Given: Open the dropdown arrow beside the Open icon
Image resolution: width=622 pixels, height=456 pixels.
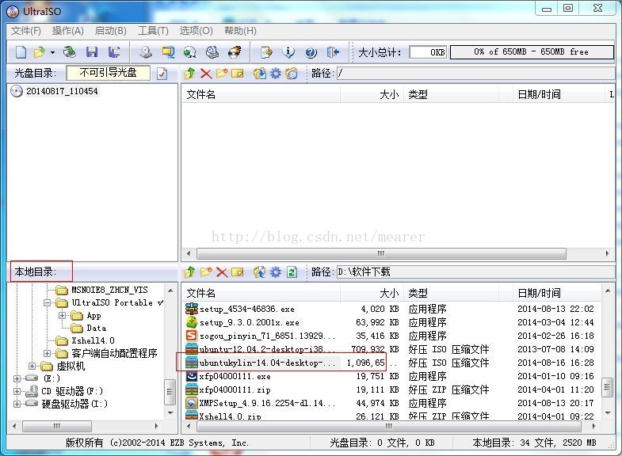Looking at the screenshot, I should click(52, 52).
